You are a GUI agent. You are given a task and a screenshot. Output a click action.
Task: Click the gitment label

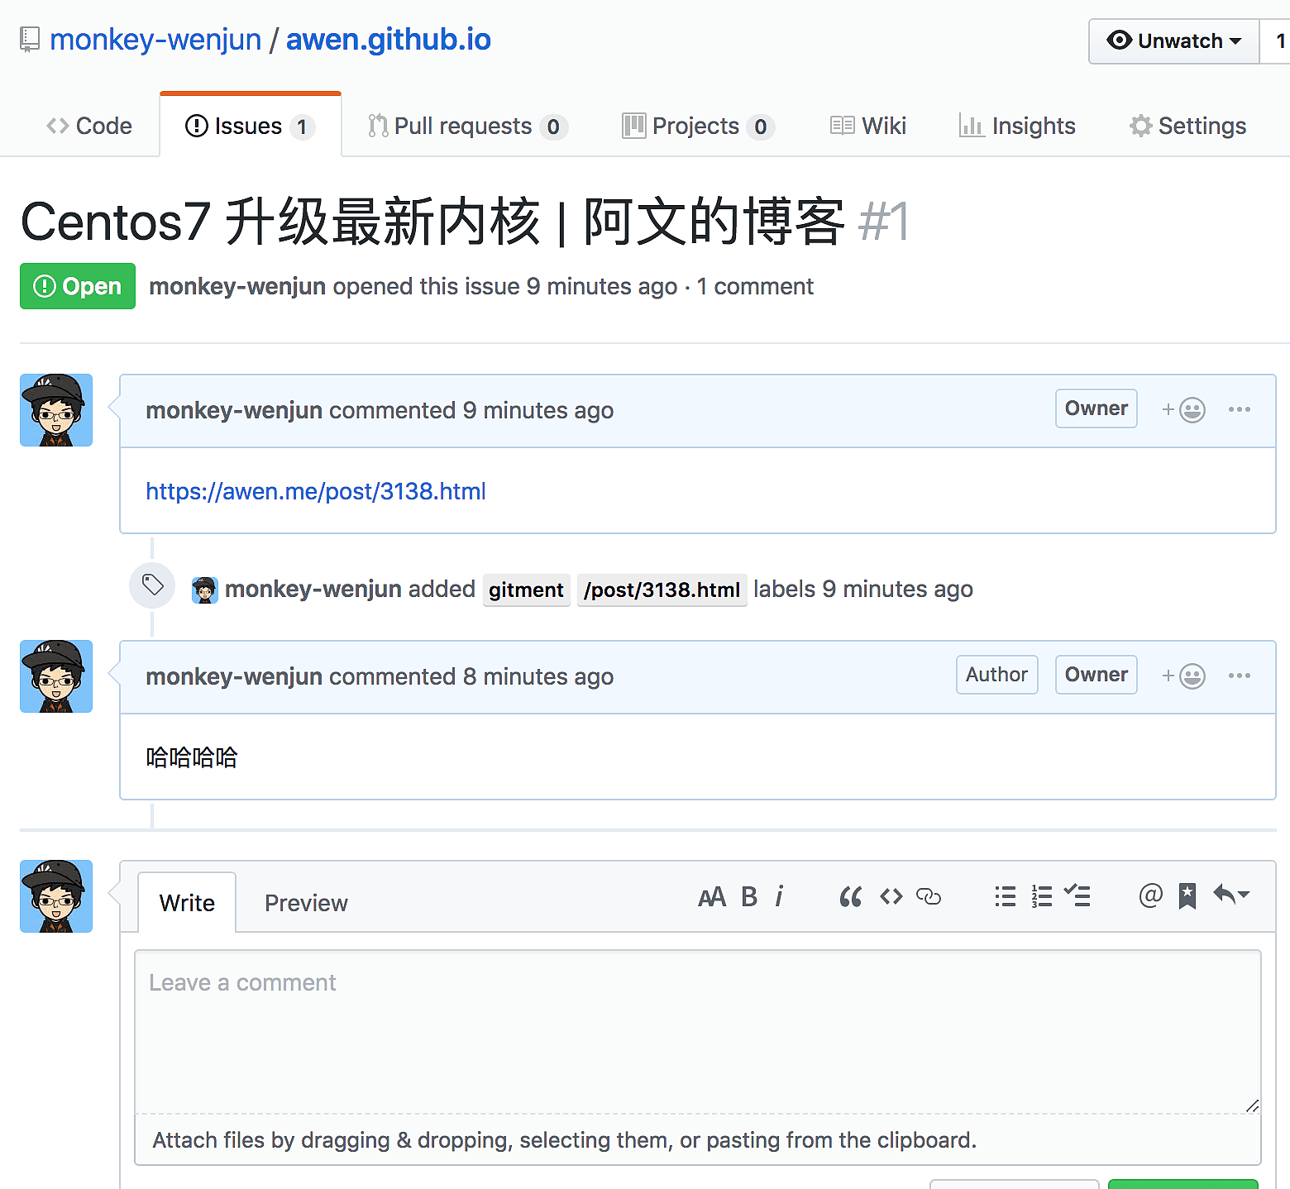pyautogui.click(x=526, y=590)
